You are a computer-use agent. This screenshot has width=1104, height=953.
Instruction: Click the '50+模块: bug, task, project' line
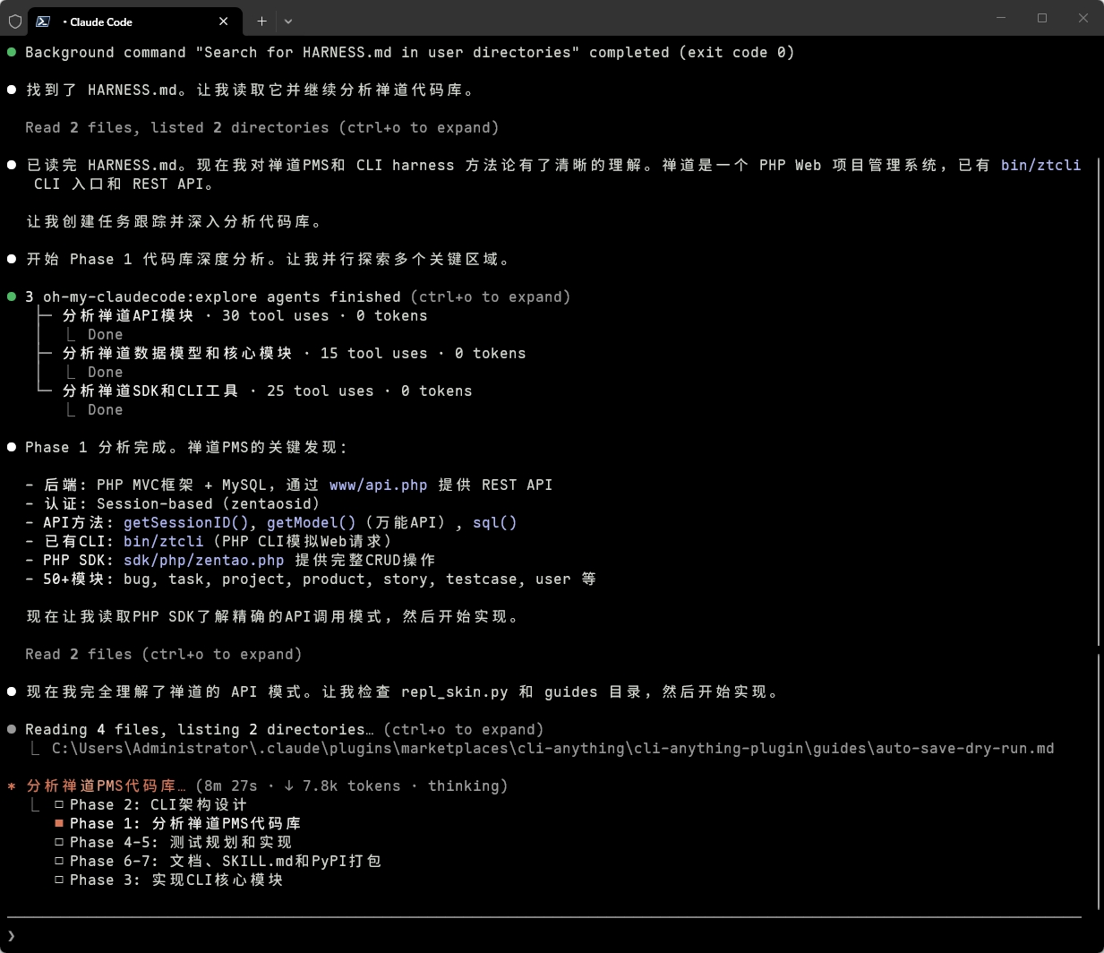[x=311, y=579]
